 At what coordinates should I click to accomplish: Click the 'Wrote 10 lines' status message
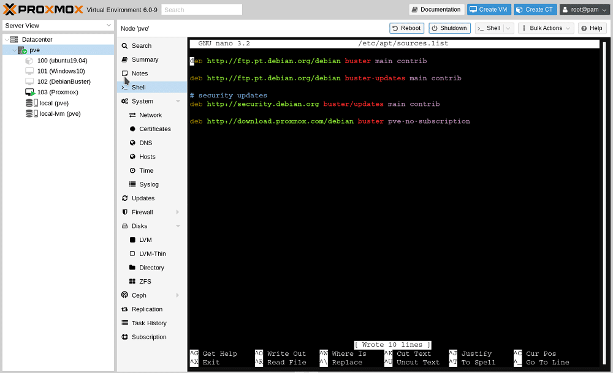coord(392,345)
